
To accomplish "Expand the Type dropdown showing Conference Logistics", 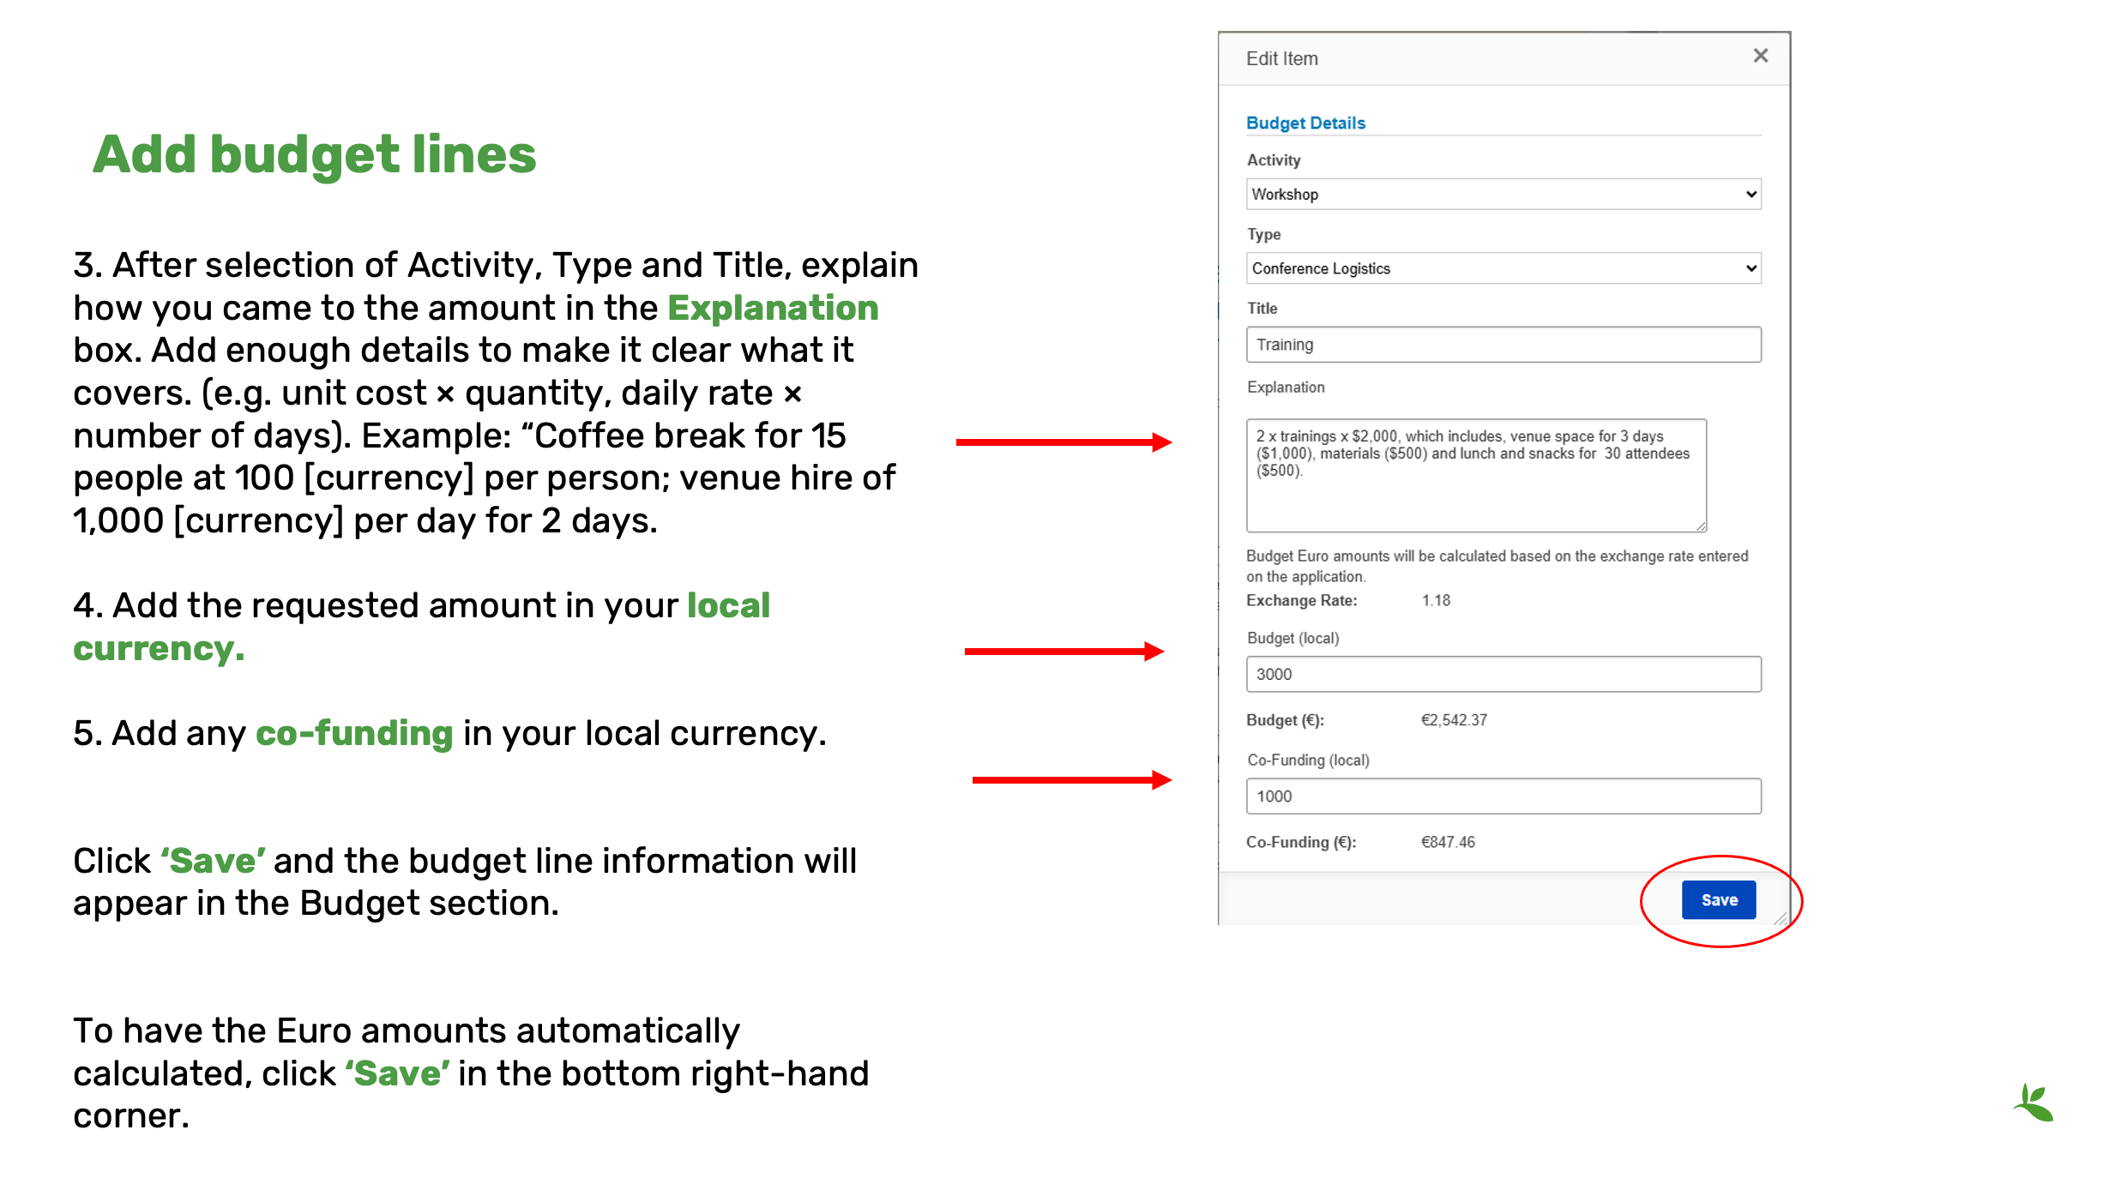I will (x=1503, y=268).
